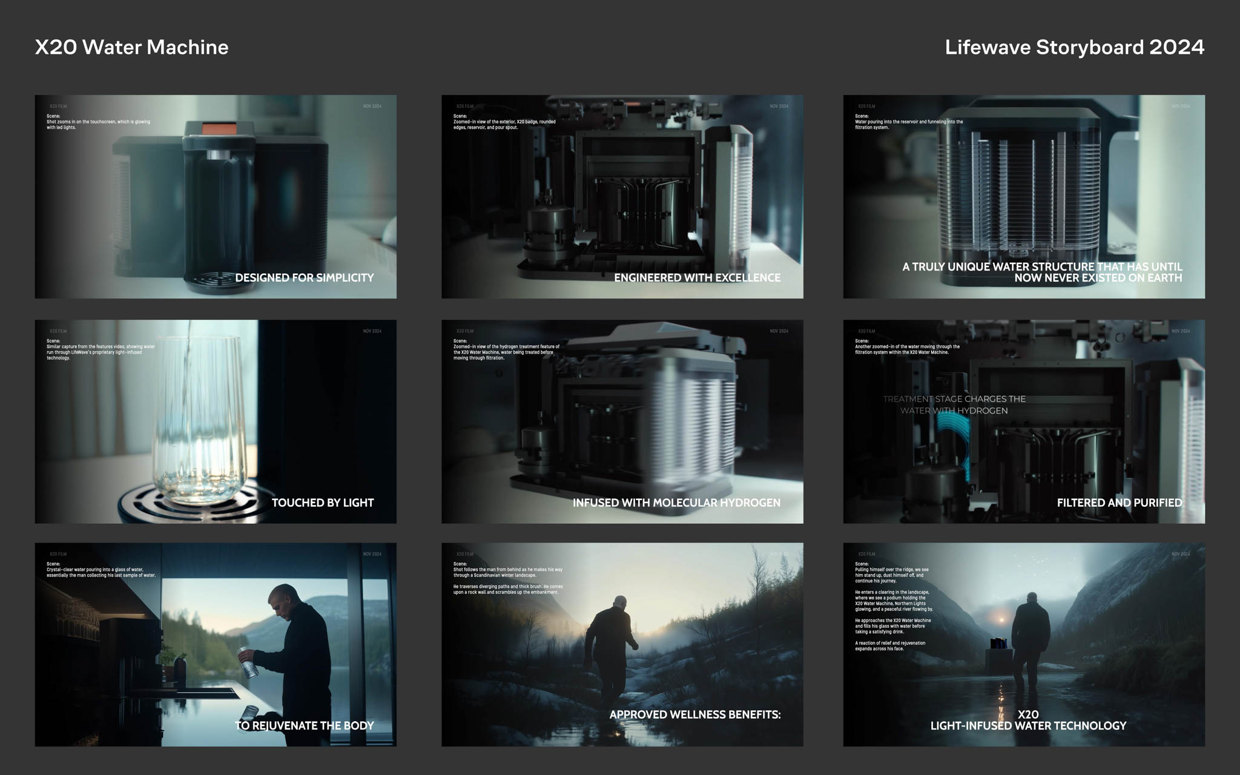Click the 'X20 FILM' label on the glass frame
Image resolution: width=1240 pixels, height=775 pixels.
58,331
